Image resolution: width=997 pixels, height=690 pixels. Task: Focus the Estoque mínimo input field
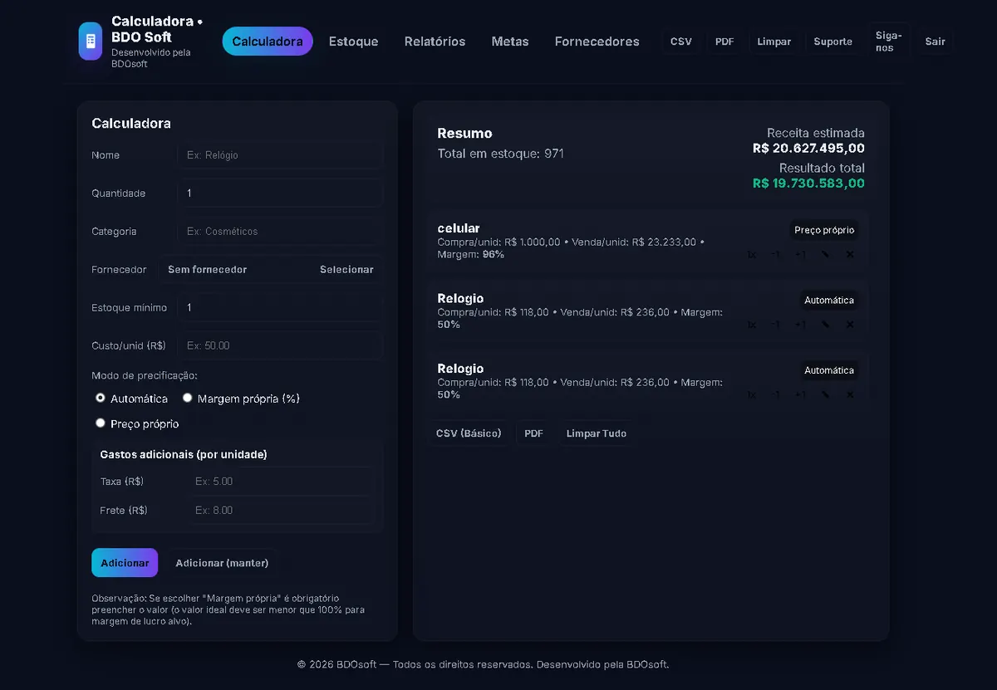tap(280, 308)
